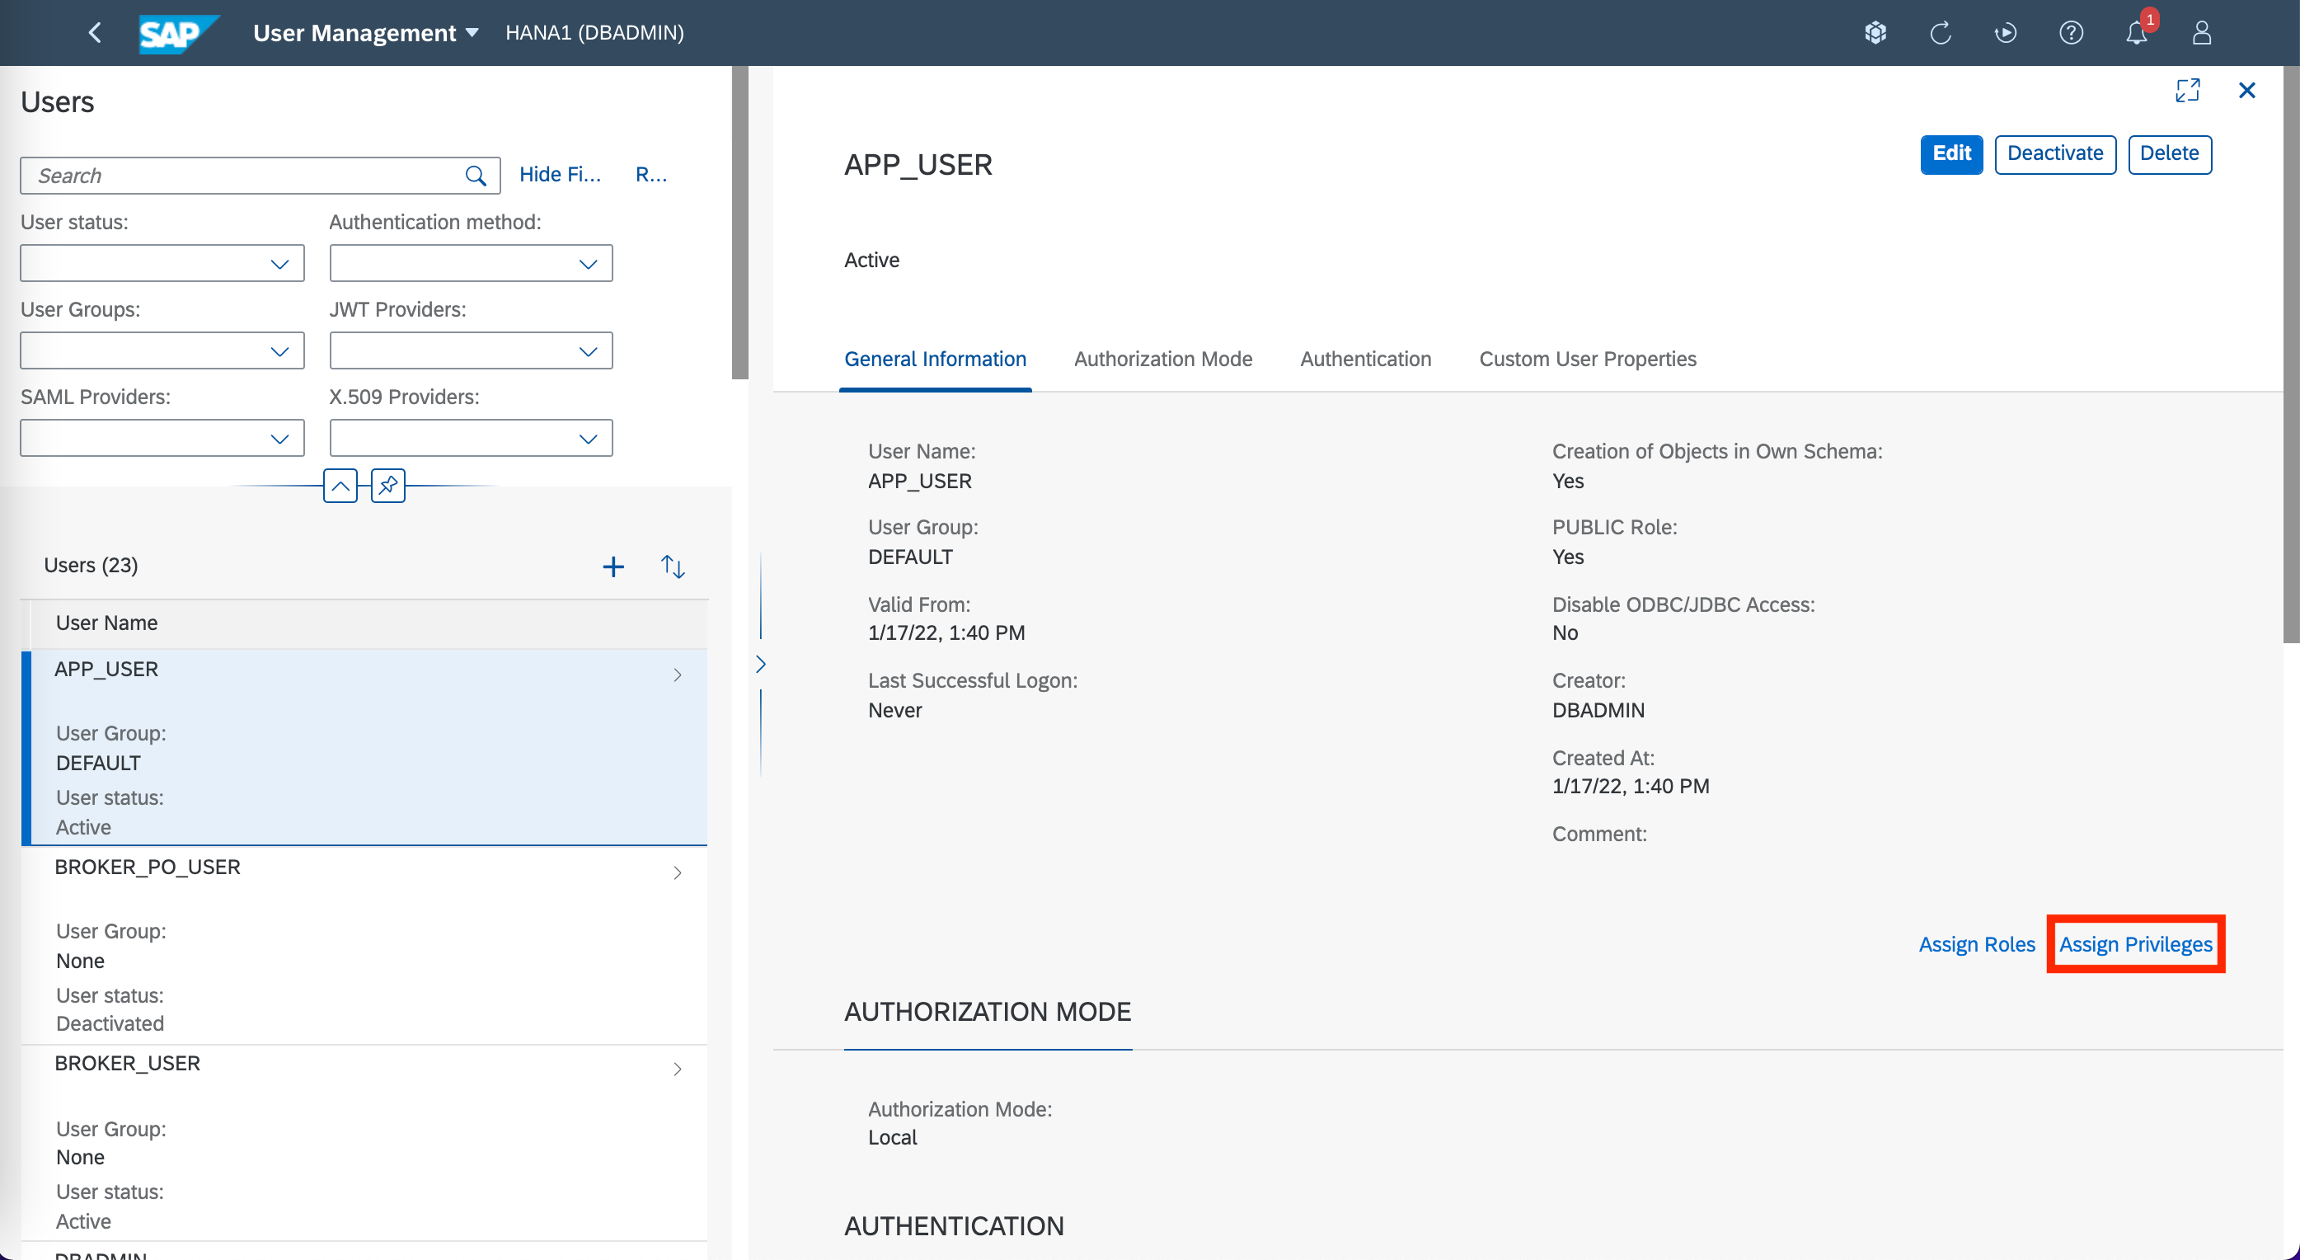The height and width of the screenshot is (1260, 2300).
Task: Pin the filter bar with pin icon
Action: tap(387, 486)
